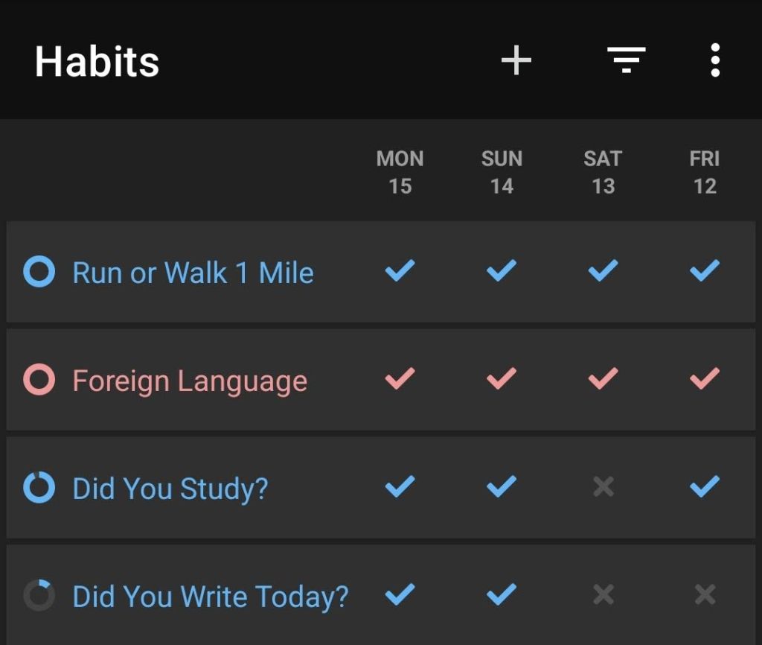Uncheck Did You Study for Sunday 14
The image size is (762, 645).
[502, 487]
